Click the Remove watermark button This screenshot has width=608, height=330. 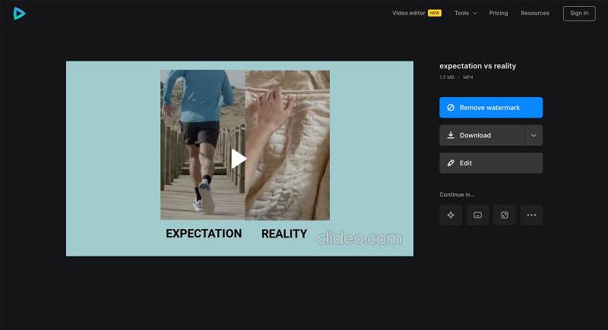(491, 108)
